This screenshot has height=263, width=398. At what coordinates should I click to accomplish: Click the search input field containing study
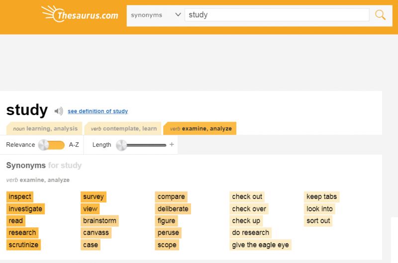coord(277,15)
